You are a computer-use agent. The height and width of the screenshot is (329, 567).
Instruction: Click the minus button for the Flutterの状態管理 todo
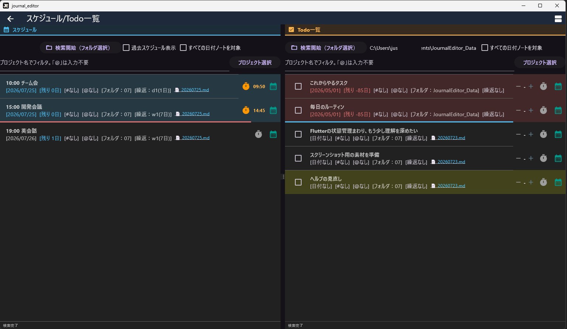pyautogui.click(x=518, y=134)
